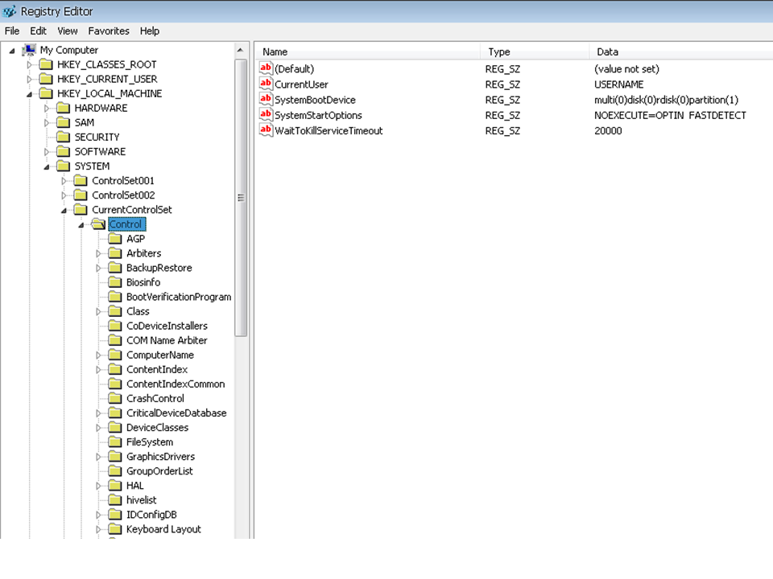Expand the Keyboard Layout key arrow
Screen dimensions: 773x579
98,529
